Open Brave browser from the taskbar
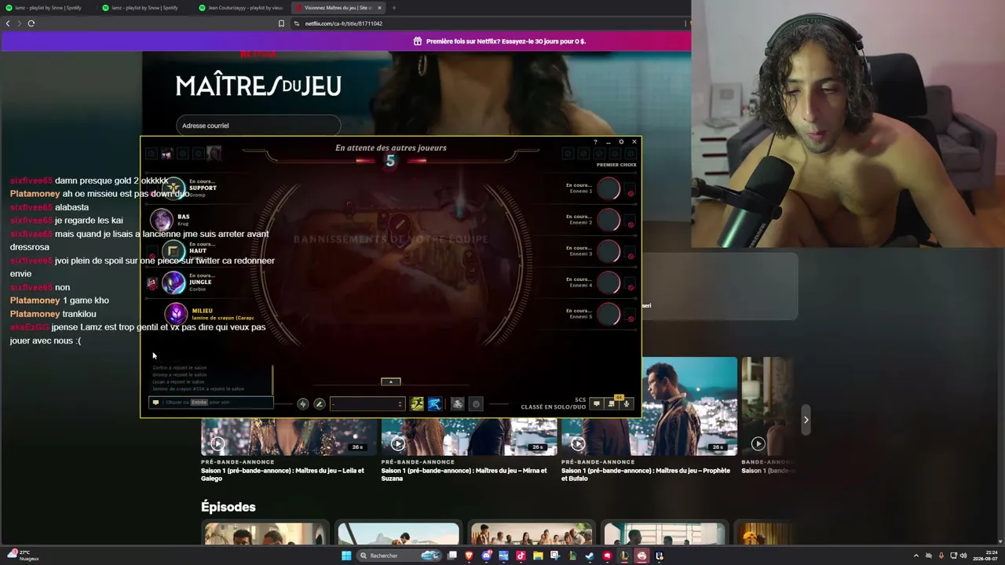1005x565 pixels. (x=470, y=556)
